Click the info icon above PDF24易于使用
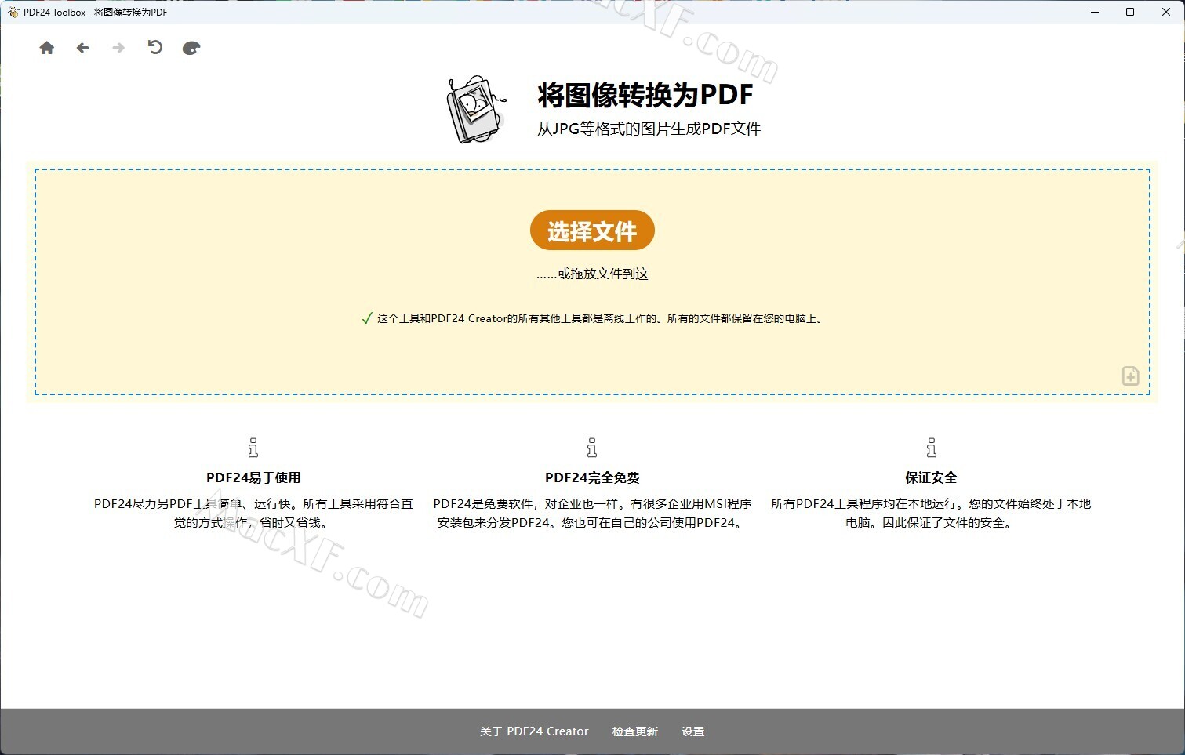The height and width of the screenshot is (755, 1185). 253,448
